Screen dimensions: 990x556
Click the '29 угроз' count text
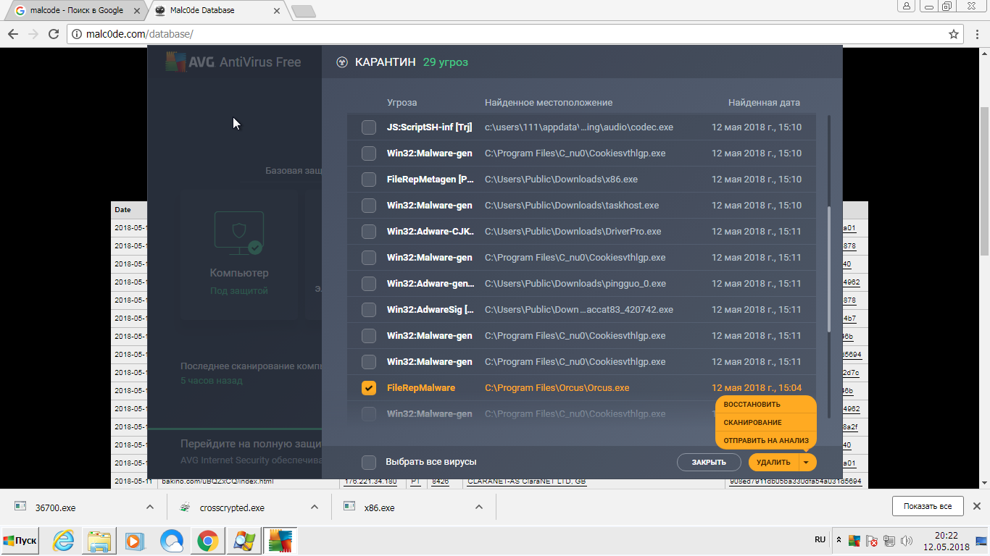[x=446, y=62]
